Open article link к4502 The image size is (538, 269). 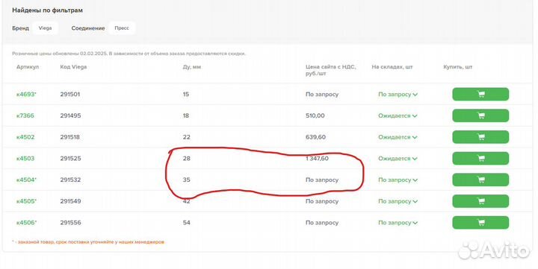(25, 137)
